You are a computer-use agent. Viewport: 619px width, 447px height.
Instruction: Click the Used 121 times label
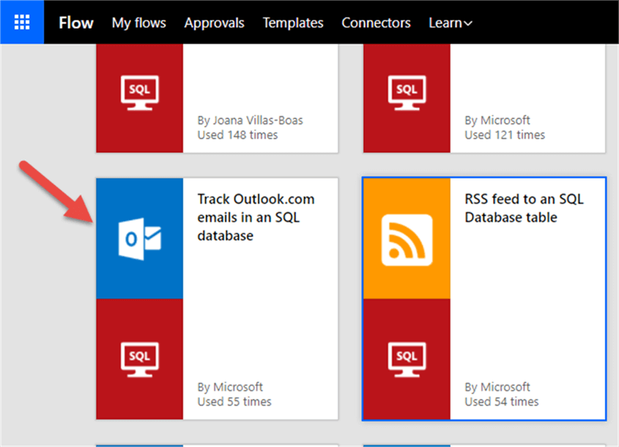505,135
